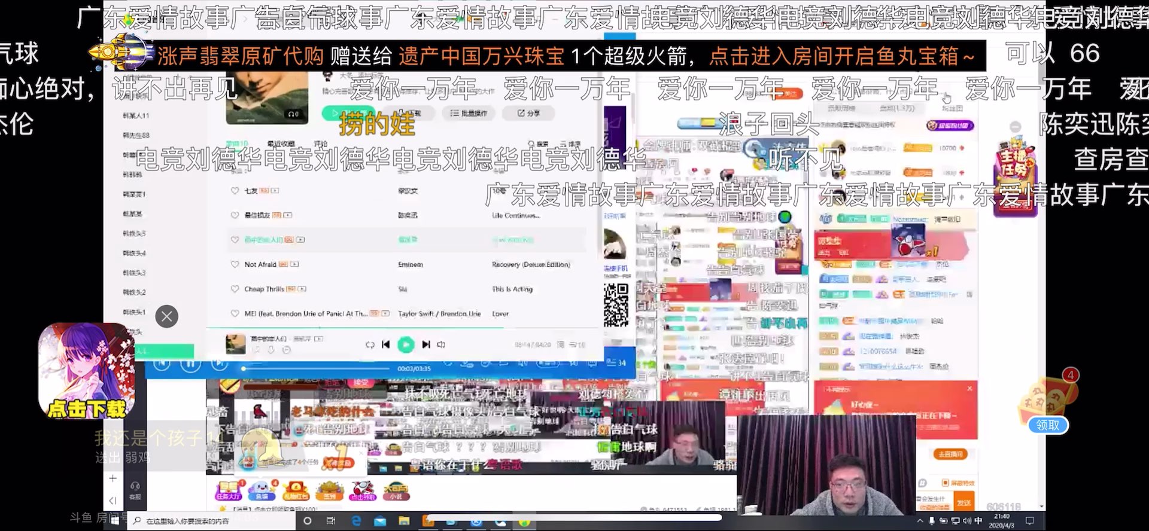Viewport: 1149px width, 531px height.
Task: Close the floating download ad with X
Action: (x=167, y=316)
